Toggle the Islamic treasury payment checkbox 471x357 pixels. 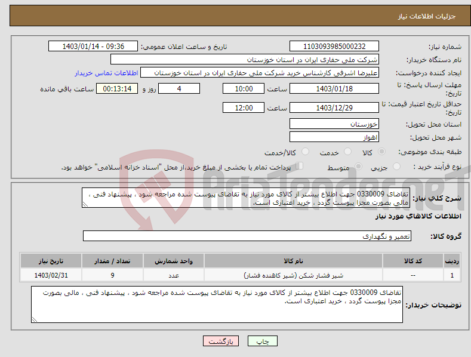tap(300, 165)
